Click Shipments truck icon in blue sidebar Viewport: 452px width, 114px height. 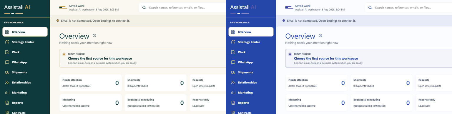click(233, 72)
